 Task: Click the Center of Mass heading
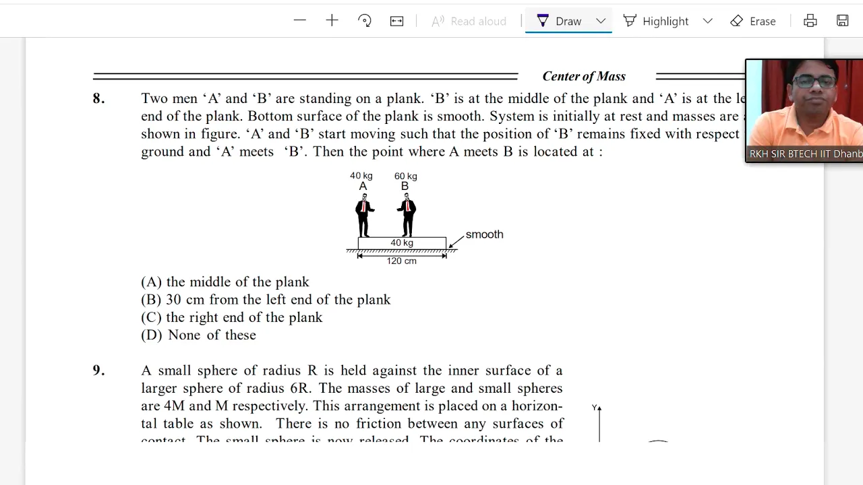(x=584, y=76)
